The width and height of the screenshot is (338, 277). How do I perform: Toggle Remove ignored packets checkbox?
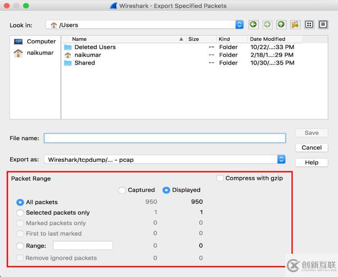[x=20, y=258]
